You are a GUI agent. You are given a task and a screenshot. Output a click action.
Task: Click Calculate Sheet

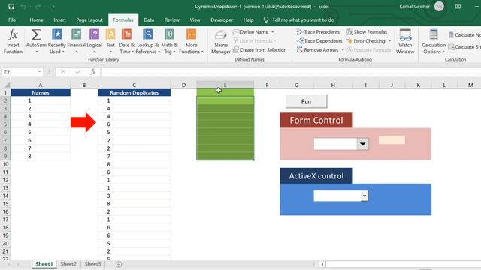tap(464, 47)
